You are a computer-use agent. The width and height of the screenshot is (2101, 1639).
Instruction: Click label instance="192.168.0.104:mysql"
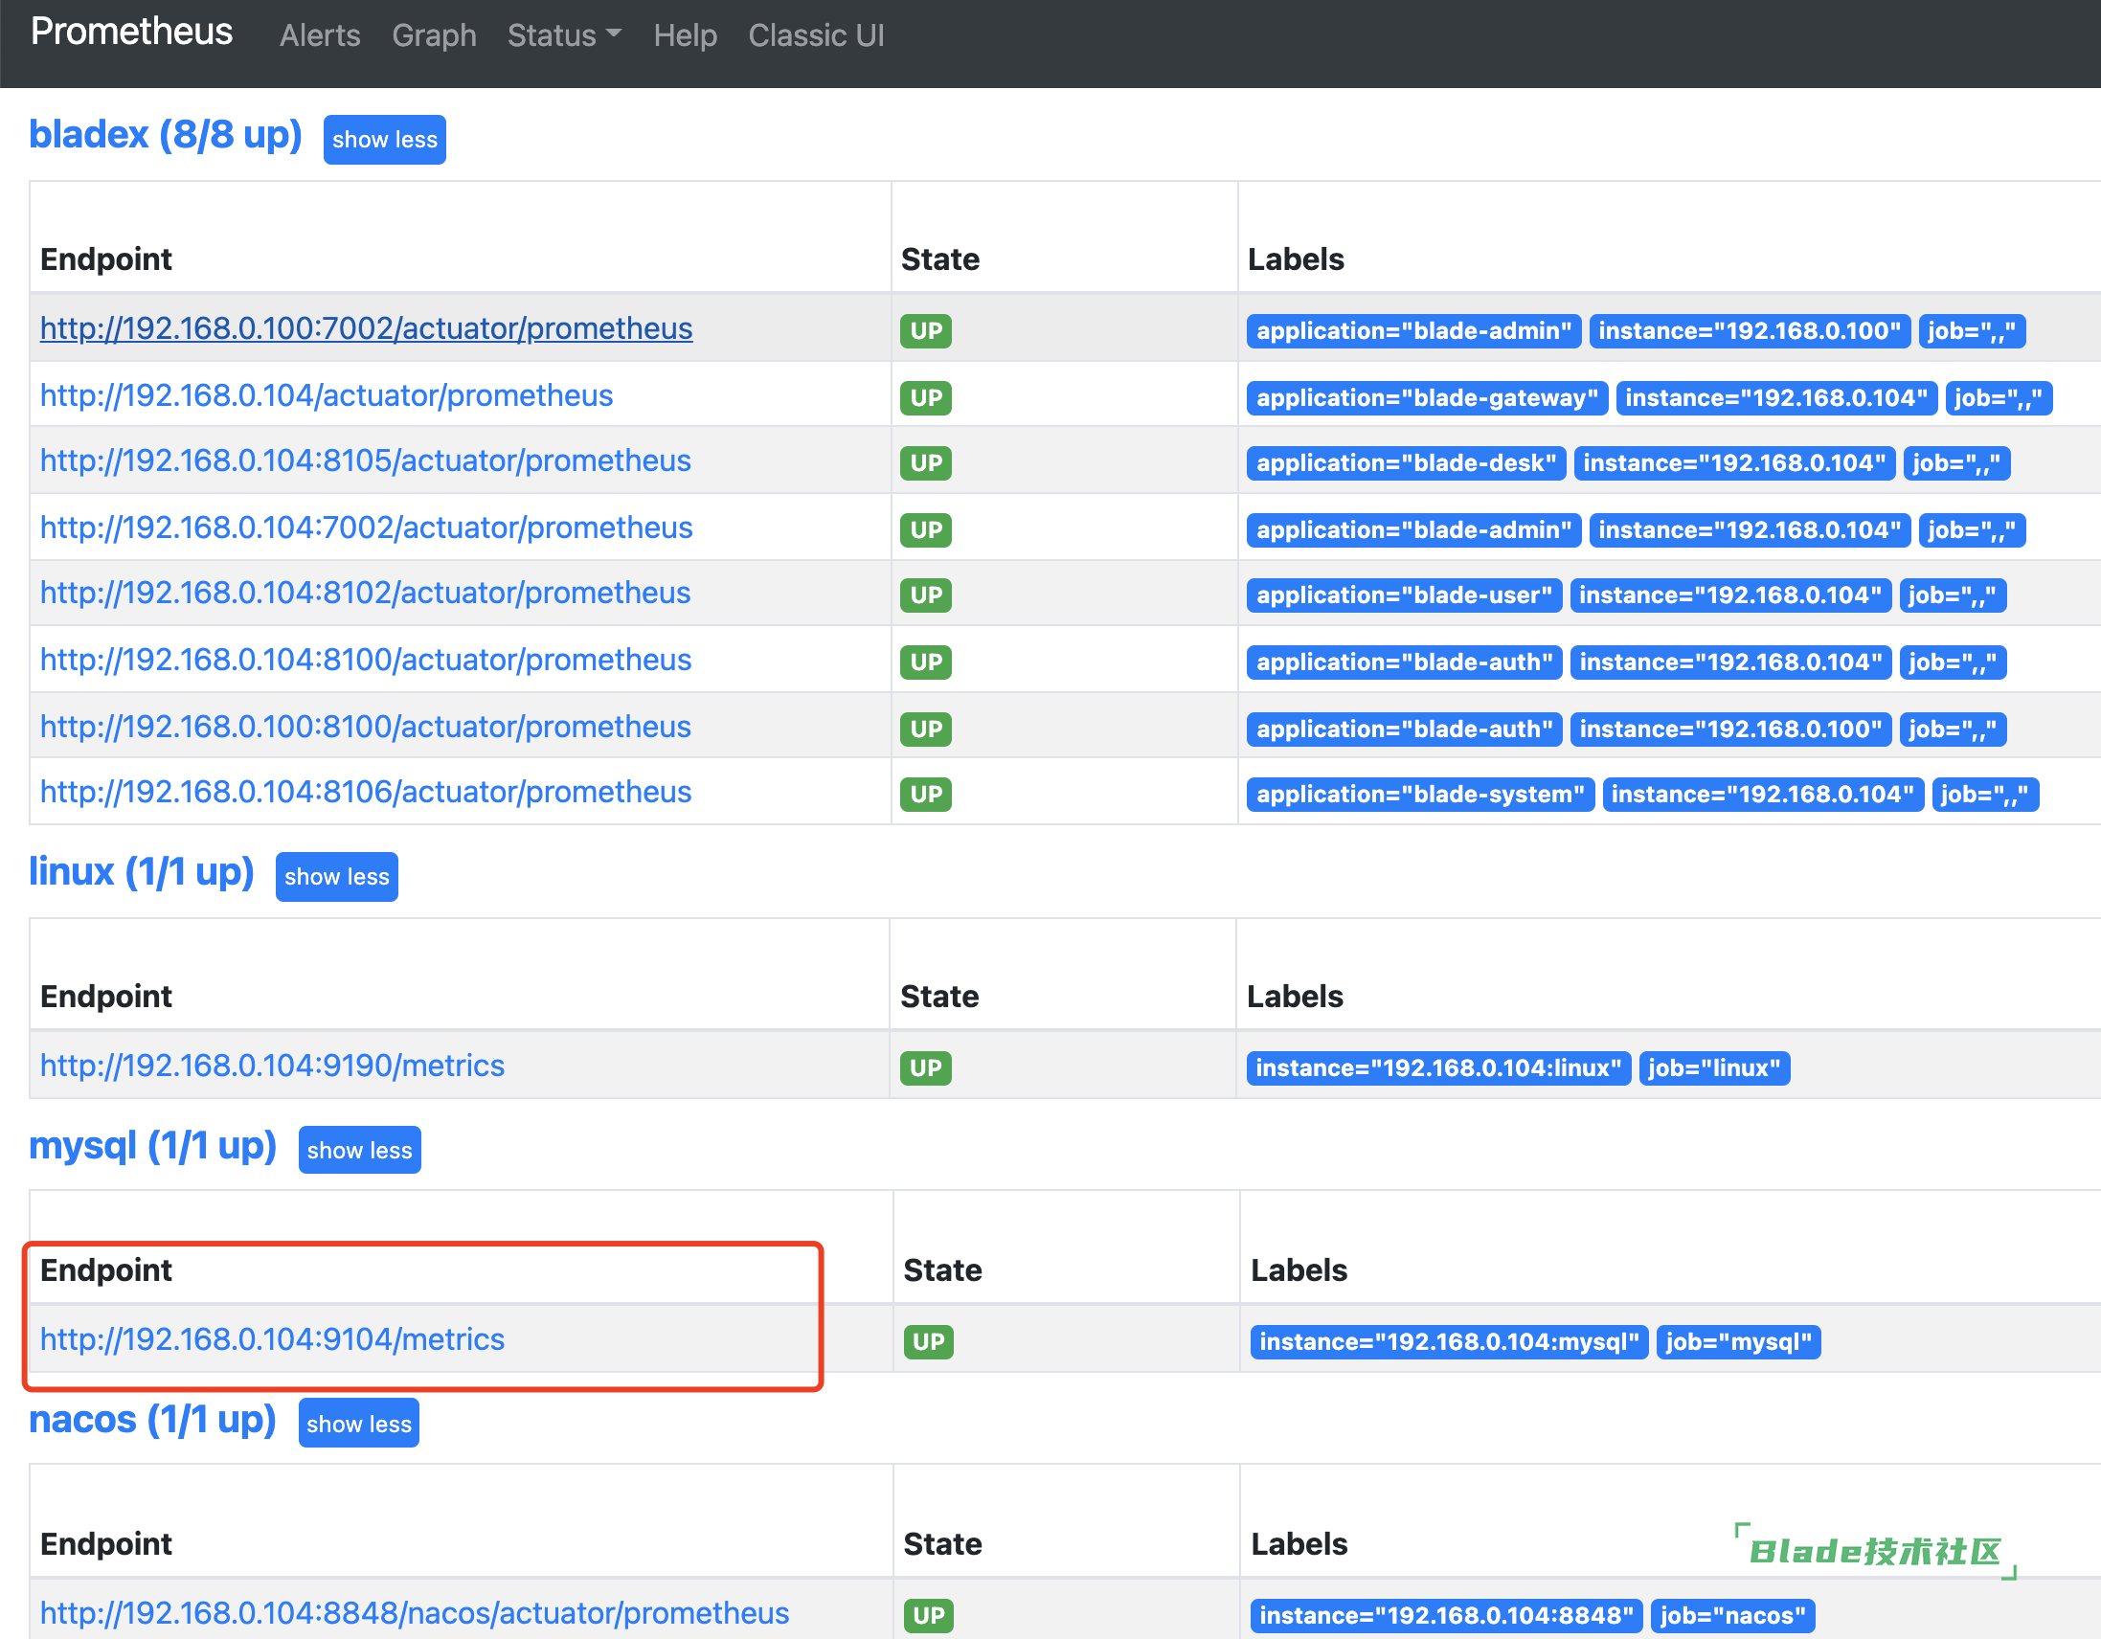[1450, 1342]
